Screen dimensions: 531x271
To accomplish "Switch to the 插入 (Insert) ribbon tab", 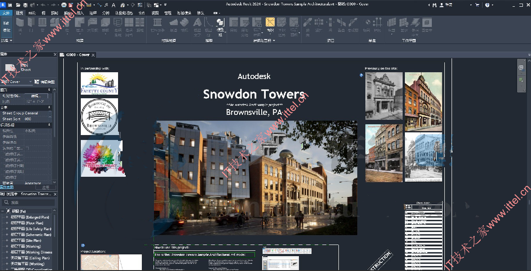I will click(80, 13).
